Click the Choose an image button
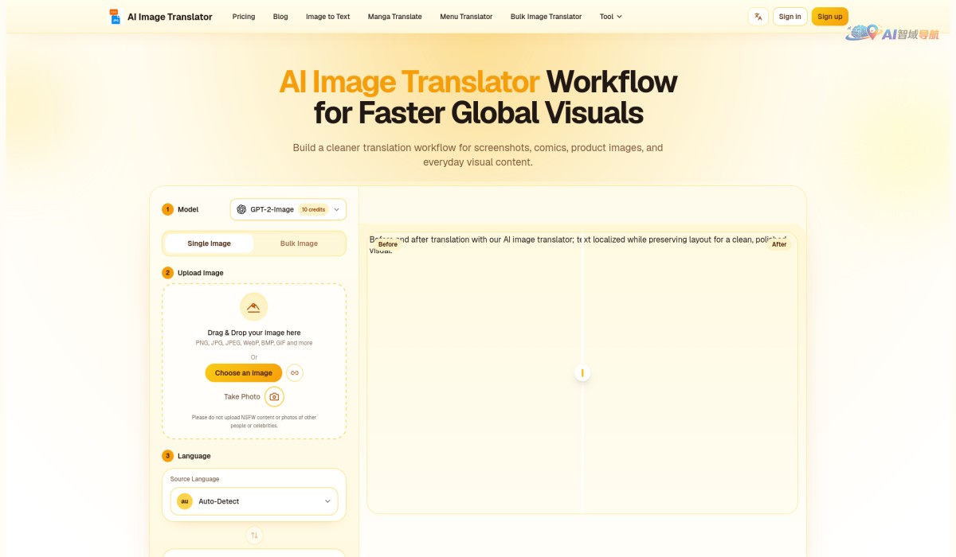This screenshot has width=956, height=557. pyautogui.click(x=244, y=372)
